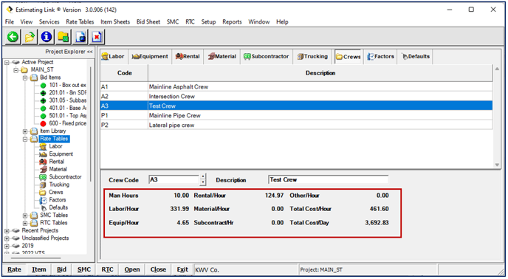Screen dimensions: 508x279
Task: Open the Bid Sheet menu
Action: (148, 22)
